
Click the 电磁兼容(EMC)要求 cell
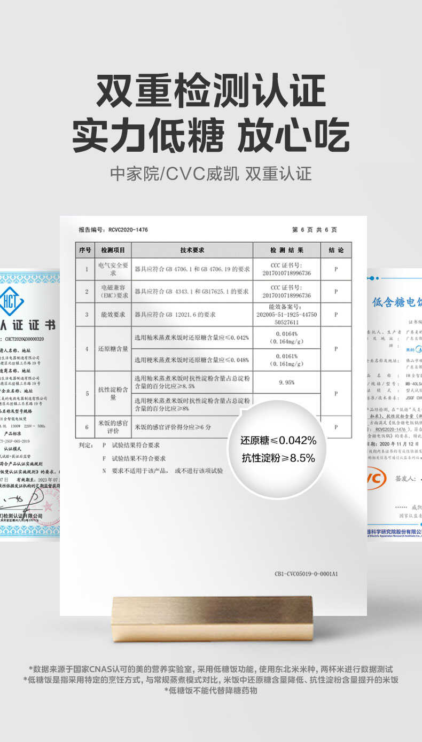(113, 291)
